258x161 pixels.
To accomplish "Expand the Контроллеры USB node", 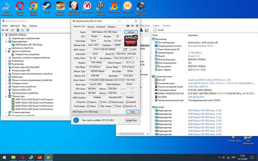I will pos(6,71).
